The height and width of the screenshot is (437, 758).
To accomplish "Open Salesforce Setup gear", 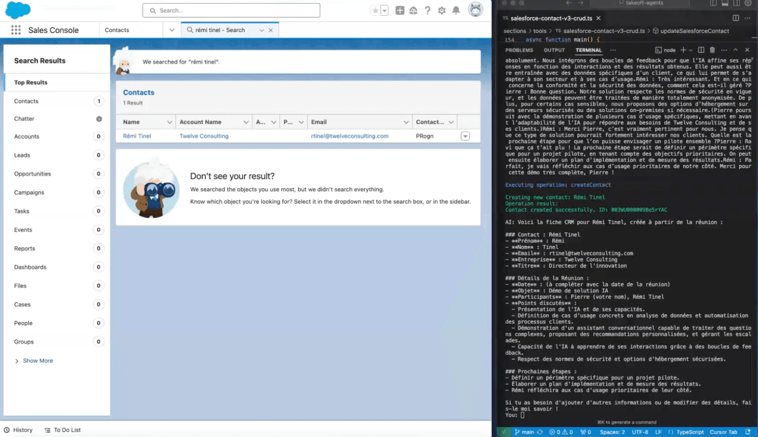I will (x=442, y=10).
